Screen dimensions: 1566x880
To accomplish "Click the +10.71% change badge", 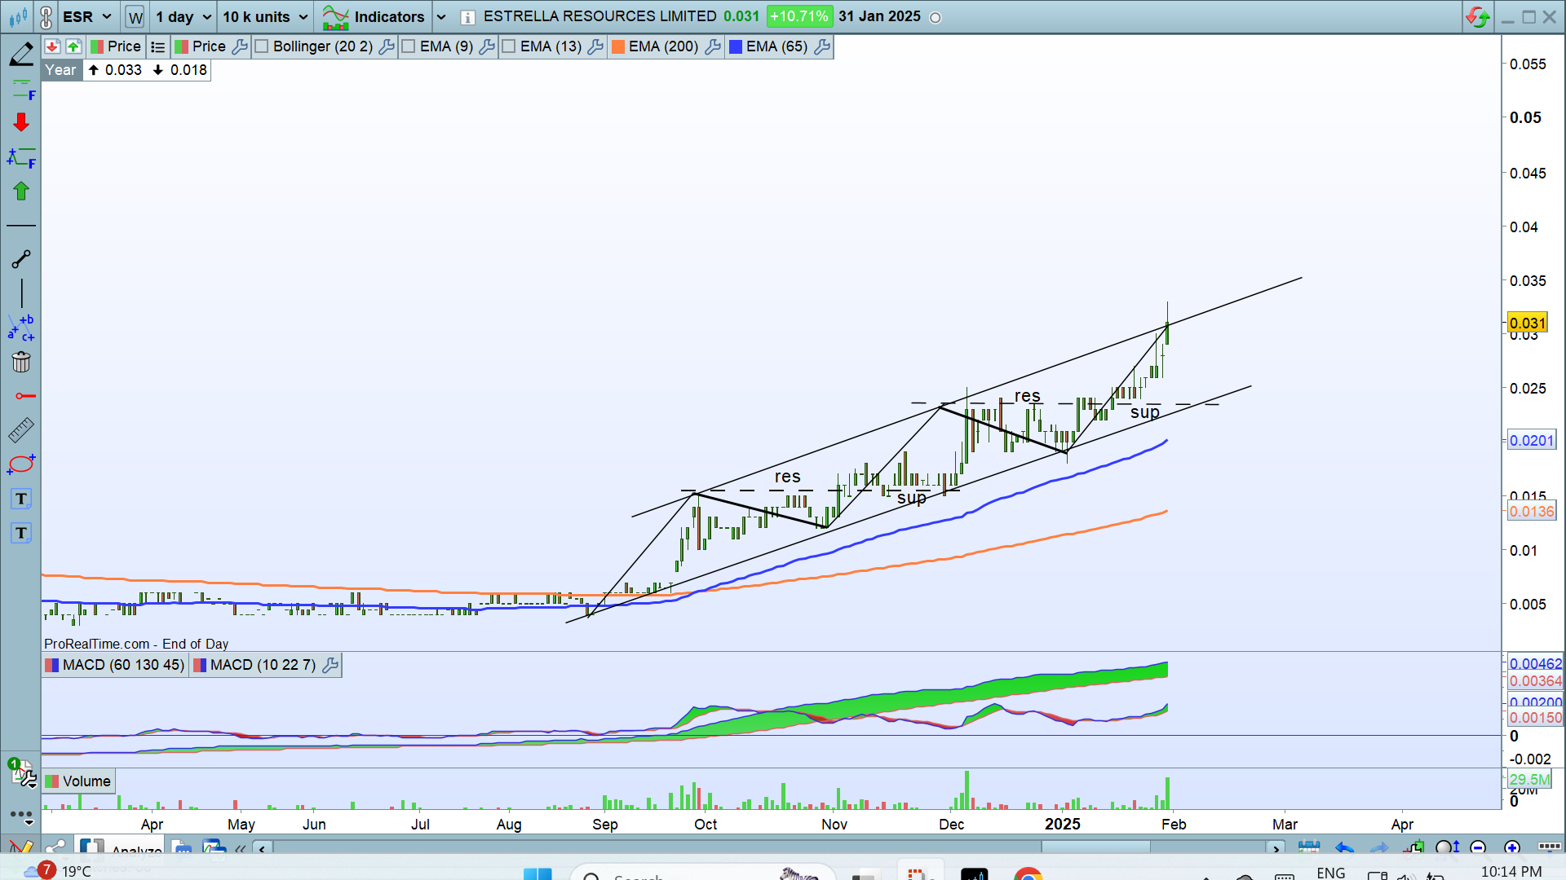I will pyautogui.click(x=798, y=16).
